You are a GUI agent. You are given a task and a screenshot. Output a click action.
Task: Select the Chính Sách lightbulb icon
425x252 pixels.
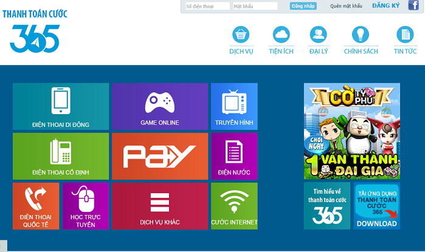[x=361, y=35]
